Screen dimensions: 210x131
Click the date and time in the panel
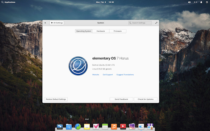(x=105, y=2)
